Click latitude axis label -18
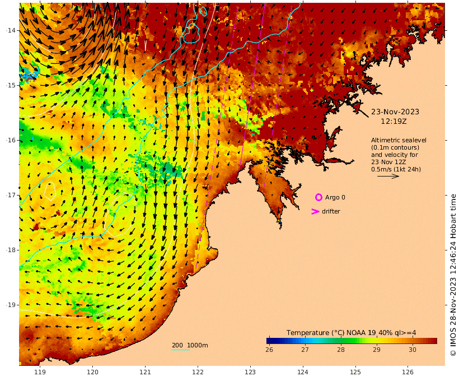459x381 pixels. (12, 250)
